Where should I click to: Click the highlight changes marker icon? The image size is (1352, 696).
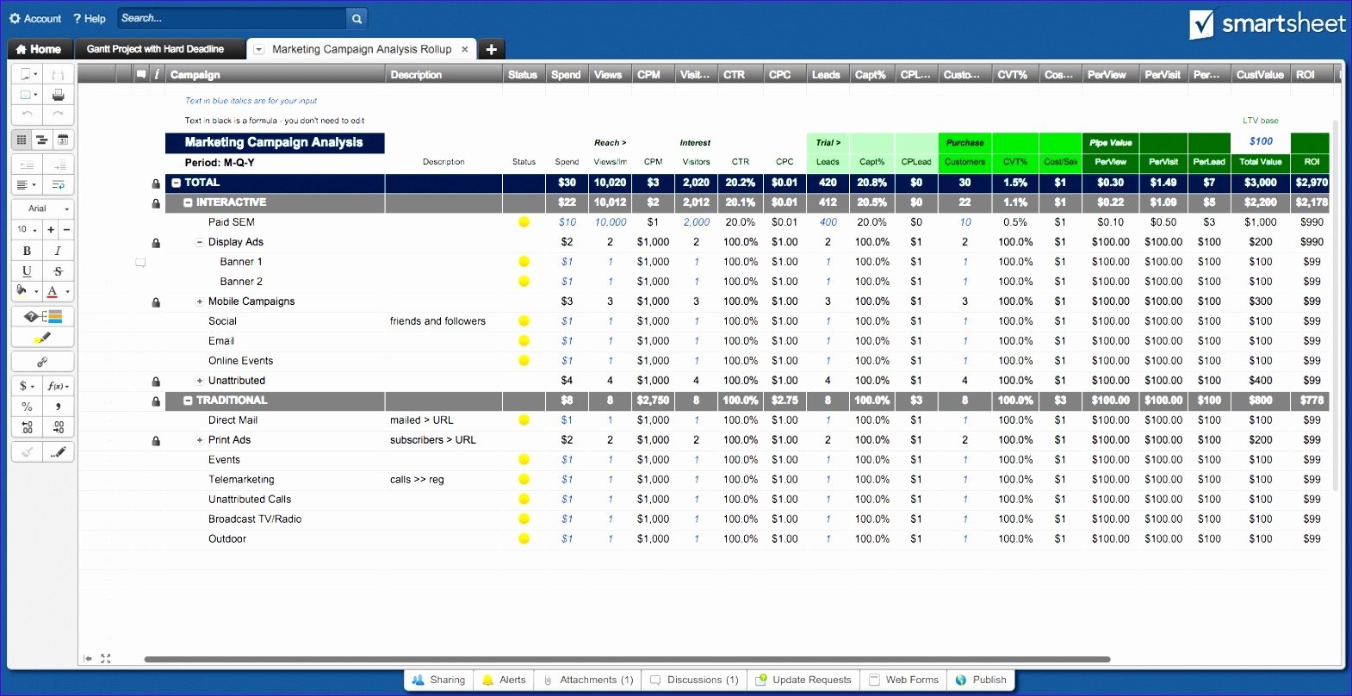tap(41, 338)
